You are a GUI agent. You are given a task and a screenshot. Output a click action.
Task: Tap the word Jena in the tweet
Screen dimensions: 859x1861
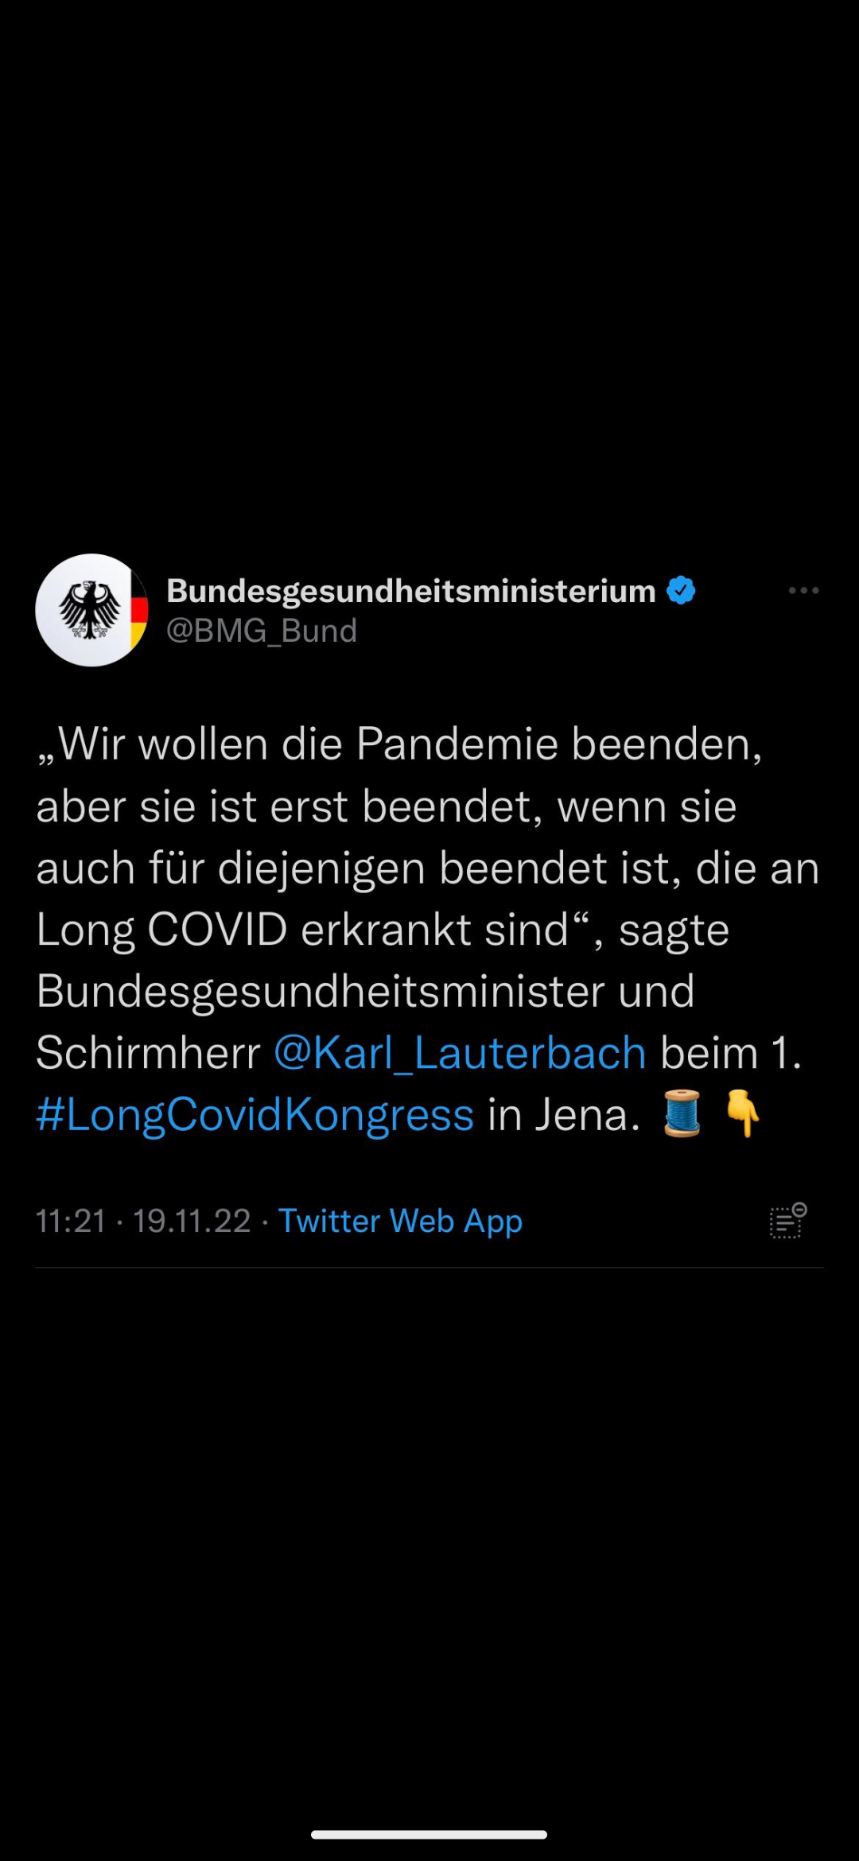click(587, 1115)
